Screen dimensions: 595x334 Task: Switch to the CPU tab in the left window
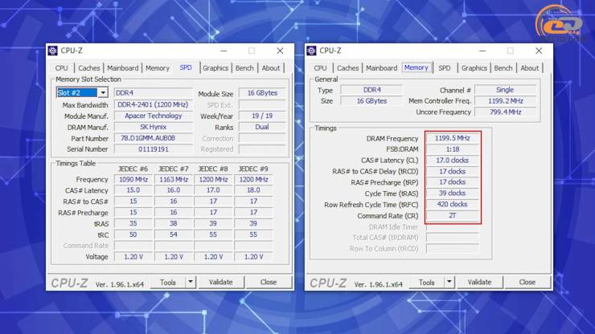coord(61,68)
